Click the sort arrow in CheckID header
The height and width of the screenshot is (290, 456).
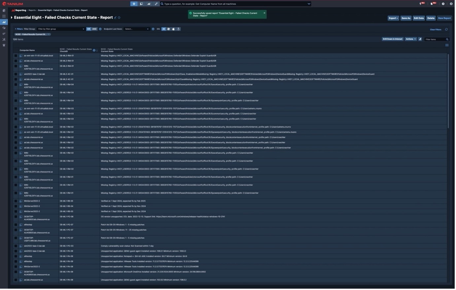coord(97,50)
